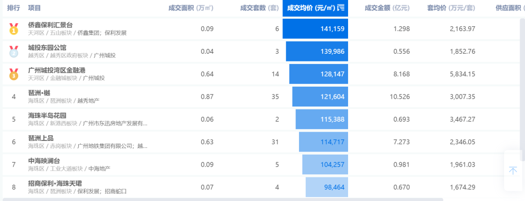This screenshot has height=201, width=525.
Task: Click transaction area 0.87
Action: (x=207, y=97)
